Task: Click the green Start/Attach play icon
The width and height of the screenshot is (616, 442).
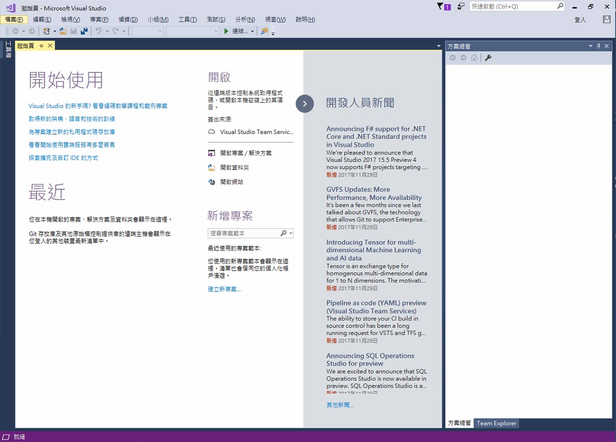Action: 227,31
